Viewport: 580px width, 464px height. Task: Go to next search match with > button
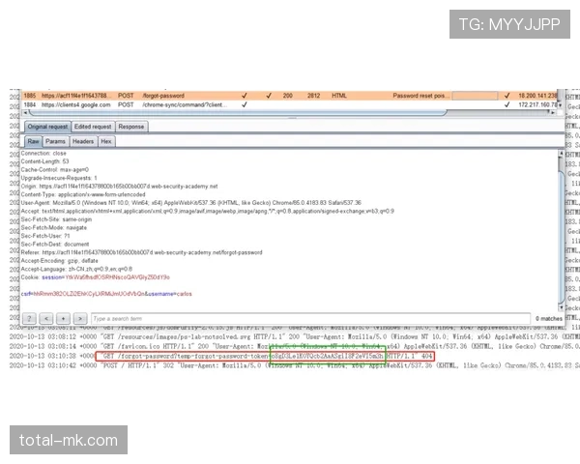[80, 318]
